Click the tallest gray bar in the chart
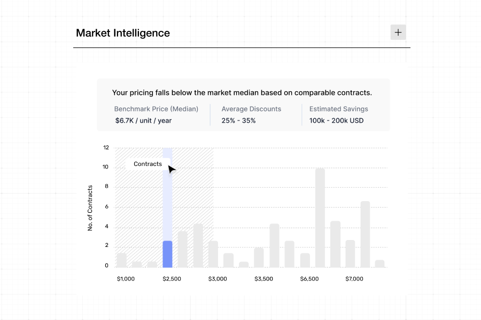 320,218
